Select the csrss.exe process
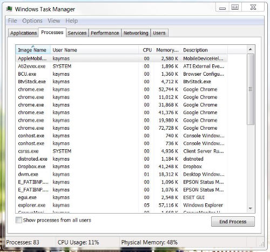The image size is (270, 252). 122,151
